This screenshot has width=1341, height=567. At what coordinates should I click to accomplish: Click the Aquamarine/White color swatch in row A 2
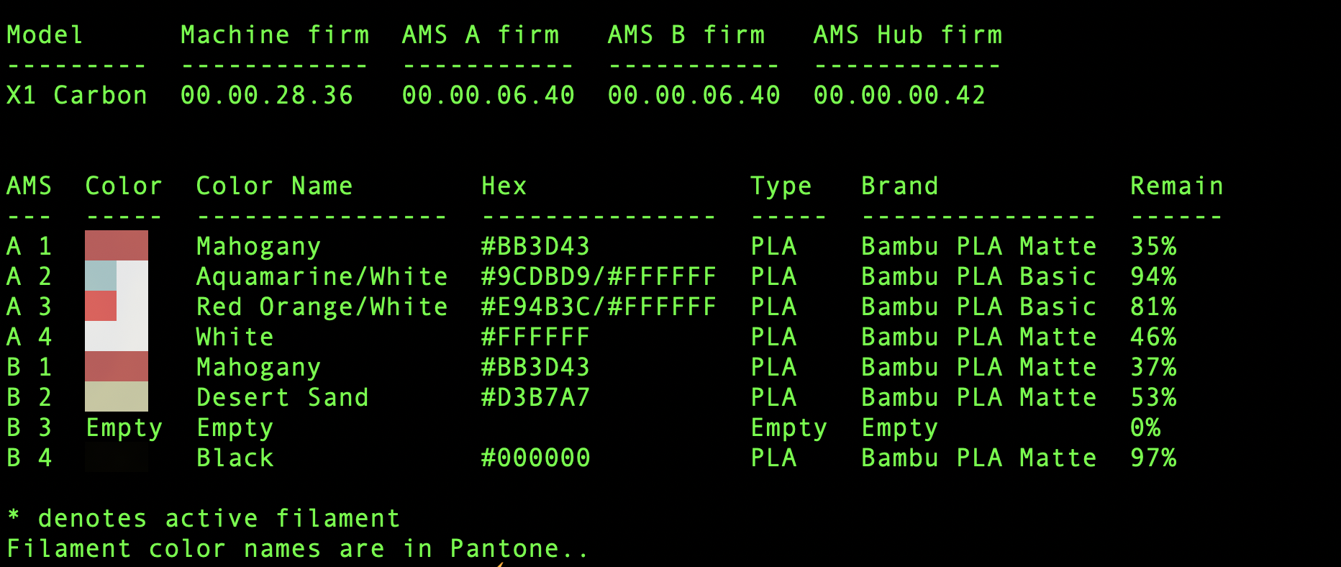(x=116, y=276)
